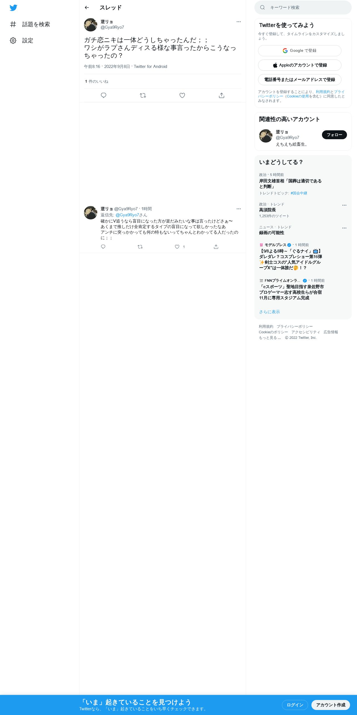Open more options on main tweet

tap(239, 22)
